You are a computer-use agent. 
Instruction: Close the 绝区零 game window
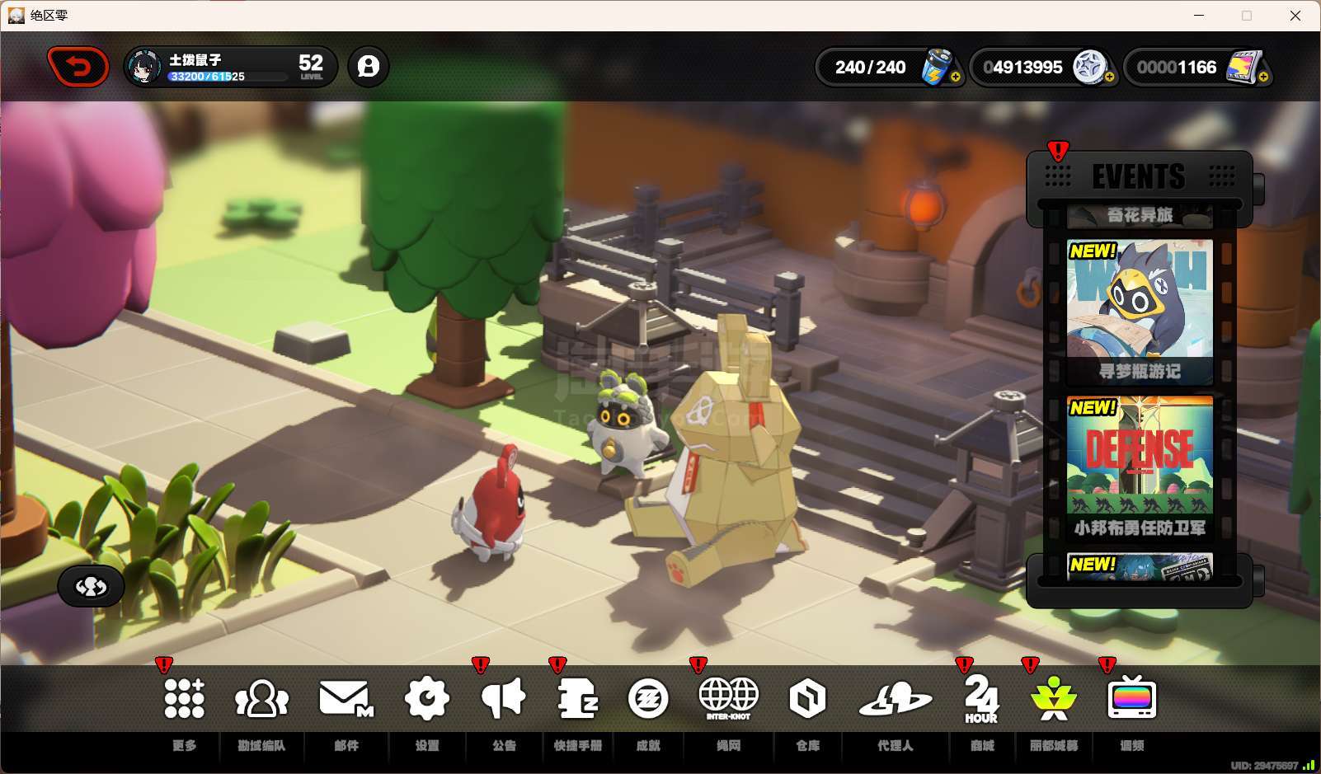(x=1295, y=16)
